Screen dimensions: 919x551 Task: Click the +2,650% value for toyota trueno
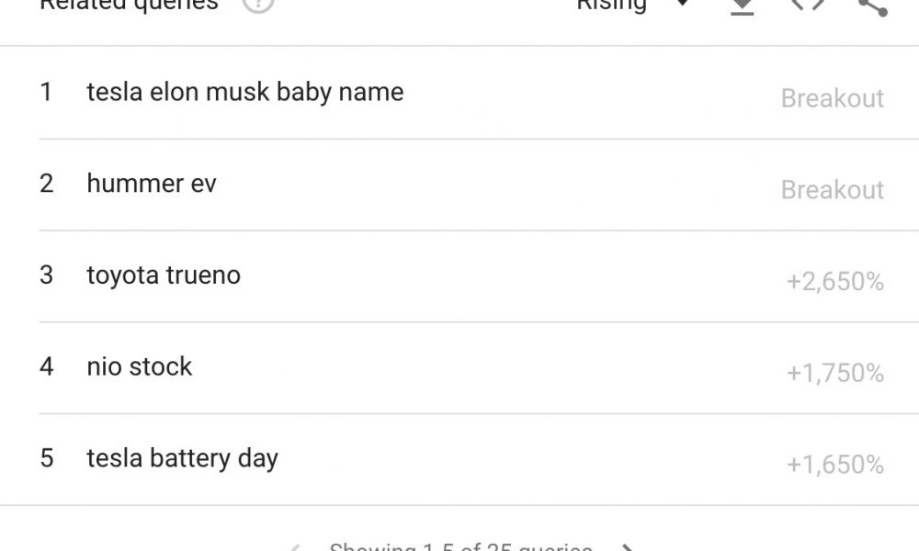[x=835, y=282]
